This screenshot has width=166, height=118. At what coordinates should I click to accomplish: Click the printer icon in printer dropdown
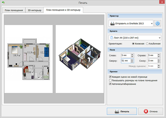[112, 23]
